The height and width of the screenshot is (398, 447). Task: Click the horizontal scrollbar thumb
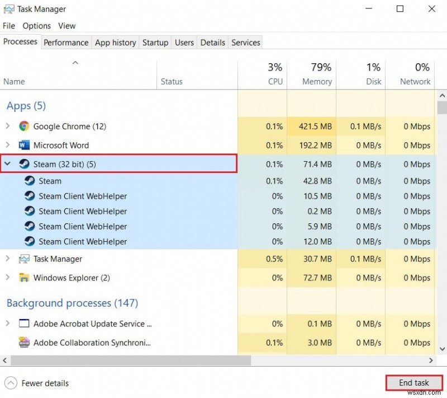[131, 360]
